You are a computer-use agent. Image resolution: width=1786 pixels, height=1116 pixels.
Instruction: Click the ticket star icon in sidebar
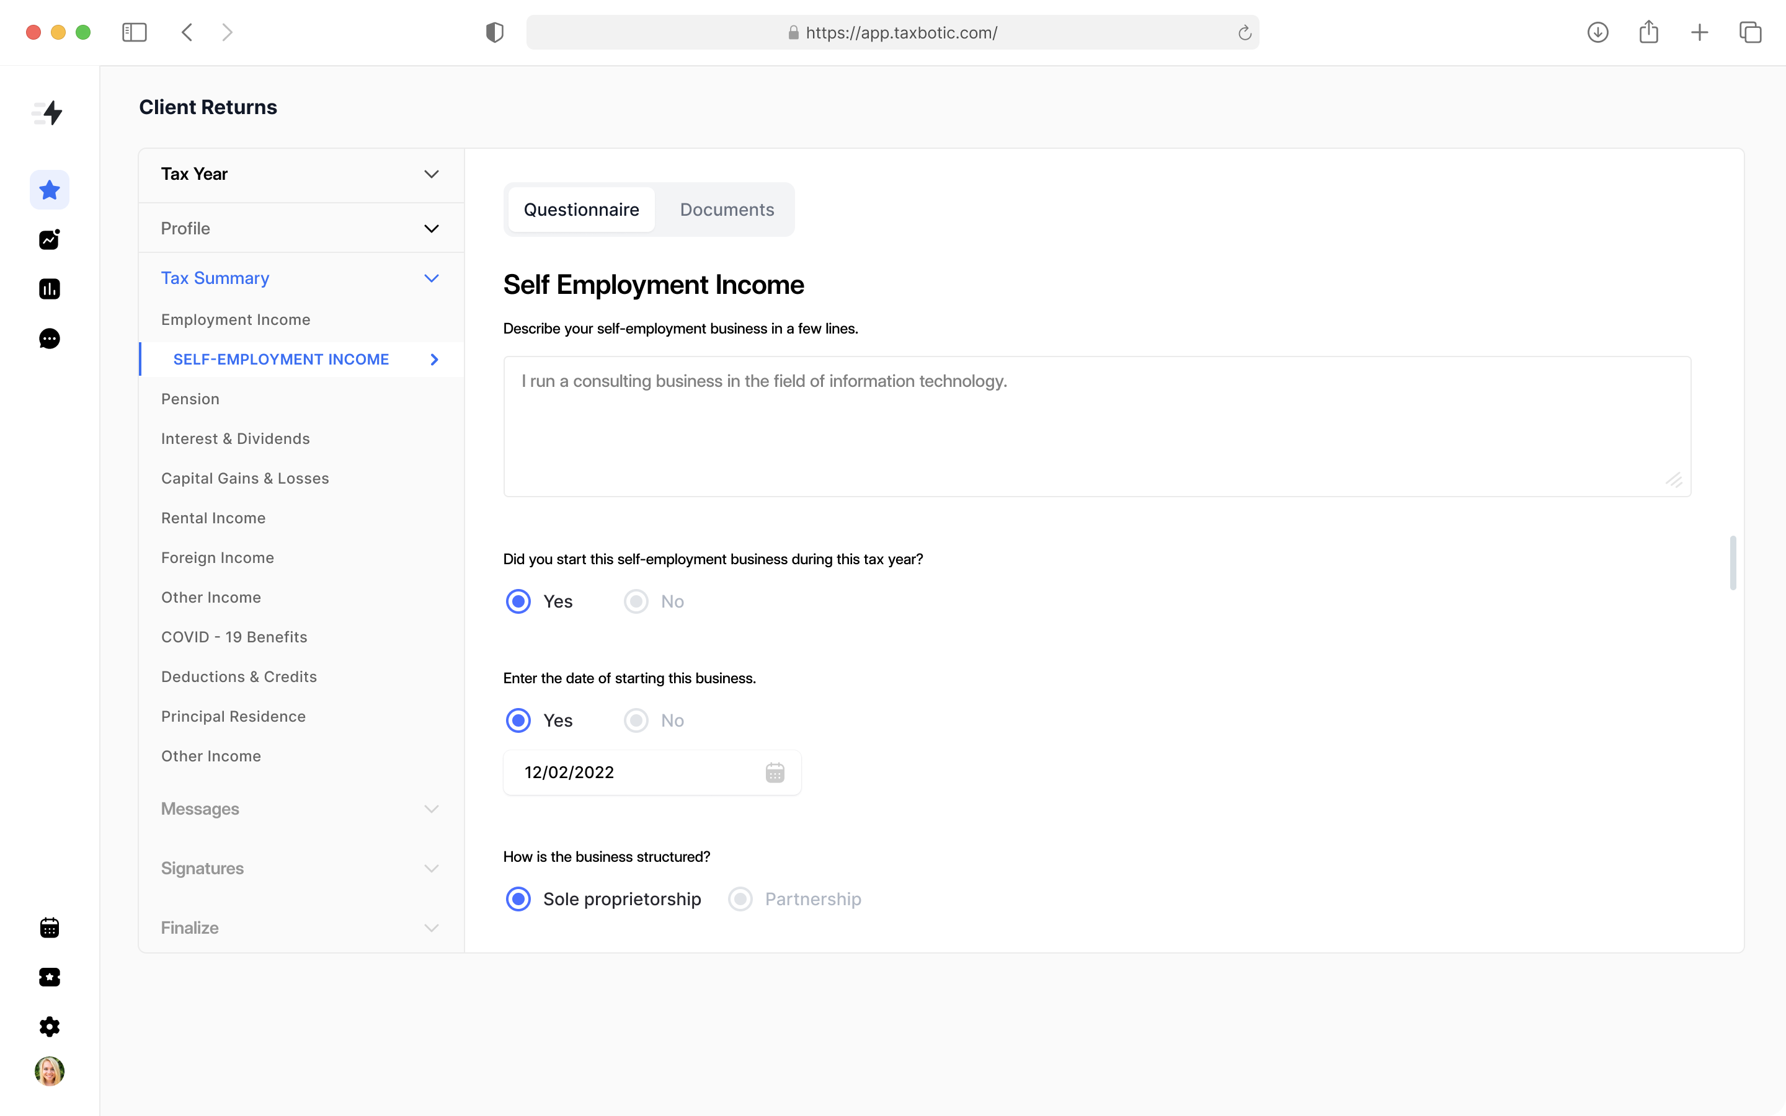point(50,976)
